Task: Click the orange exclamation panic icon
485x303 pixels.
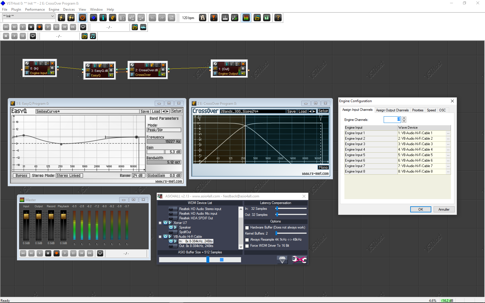Action: tap(214, 18)
